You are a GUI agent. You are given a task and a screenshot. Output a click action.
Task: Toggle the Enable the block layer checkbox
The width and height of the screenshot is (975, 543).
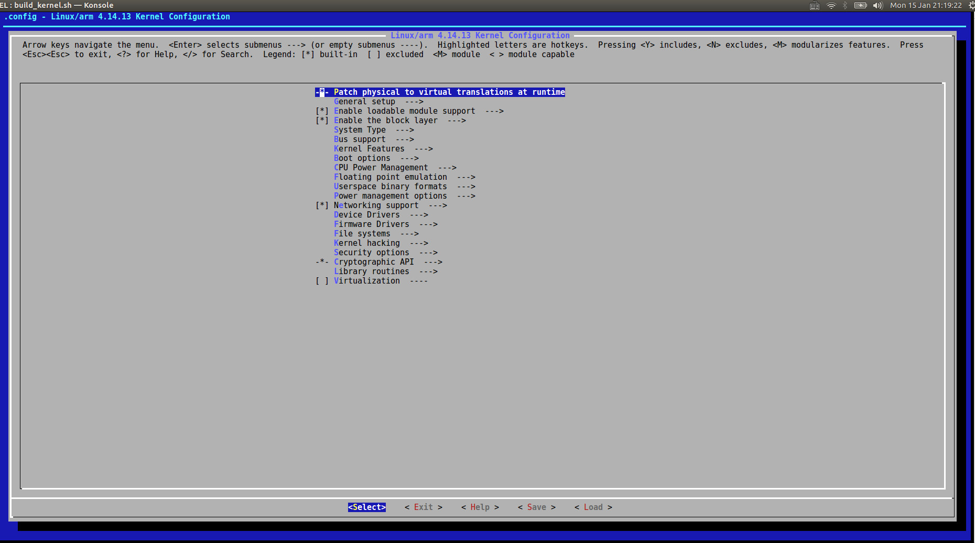(322, 121)
